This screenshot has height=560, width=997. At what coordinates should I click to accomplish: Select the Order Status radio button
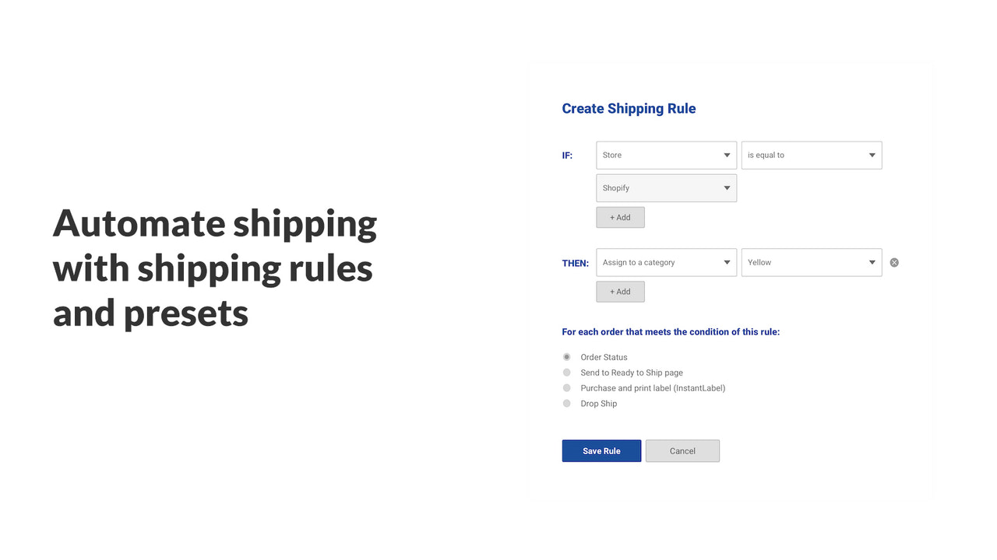pos(566,356)
